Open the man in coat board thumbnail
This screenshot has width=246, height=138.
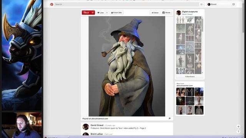(x=181, y=61)
